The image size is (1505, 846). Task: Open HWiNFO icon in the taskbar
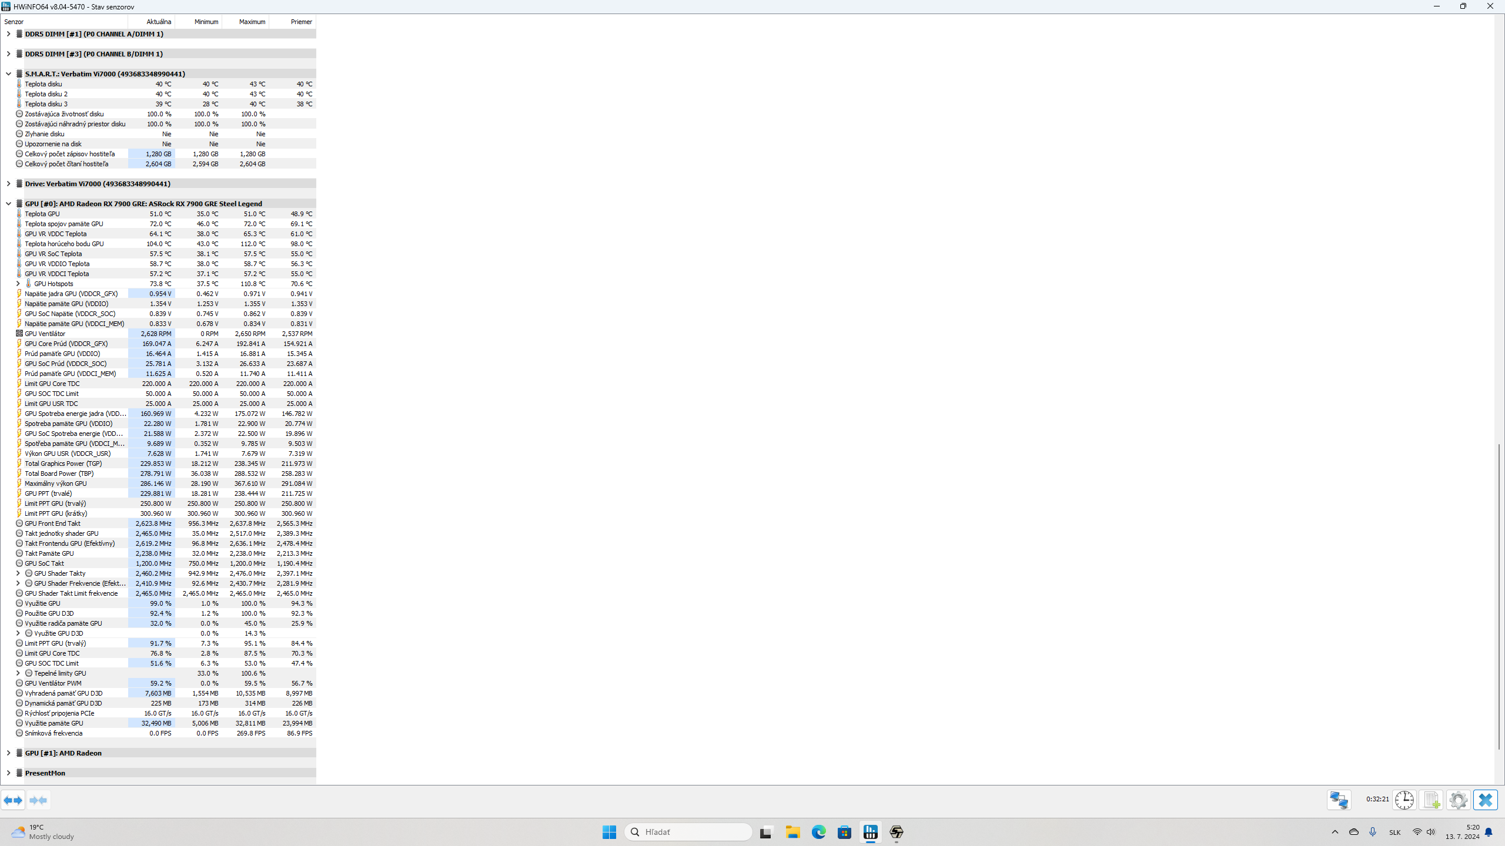coord(870,832)
